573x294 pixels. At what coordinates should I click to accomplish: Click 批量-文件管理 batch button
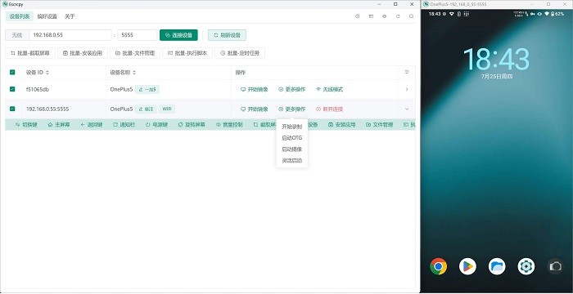pyautogui.click(x=135, y=53)
